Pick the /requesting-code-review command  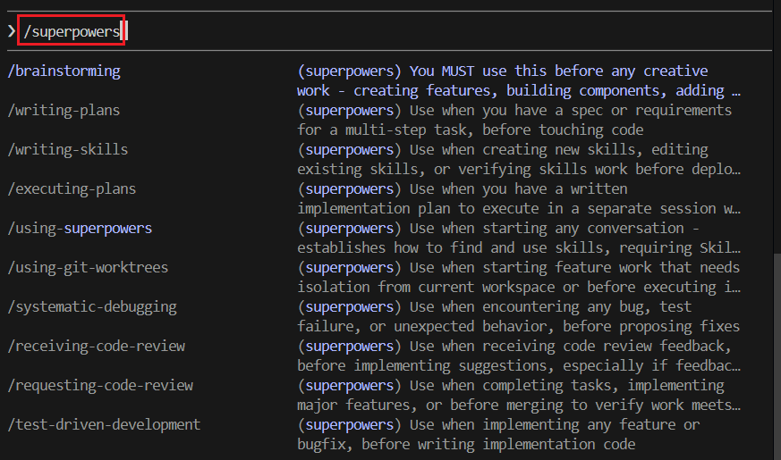100,385
